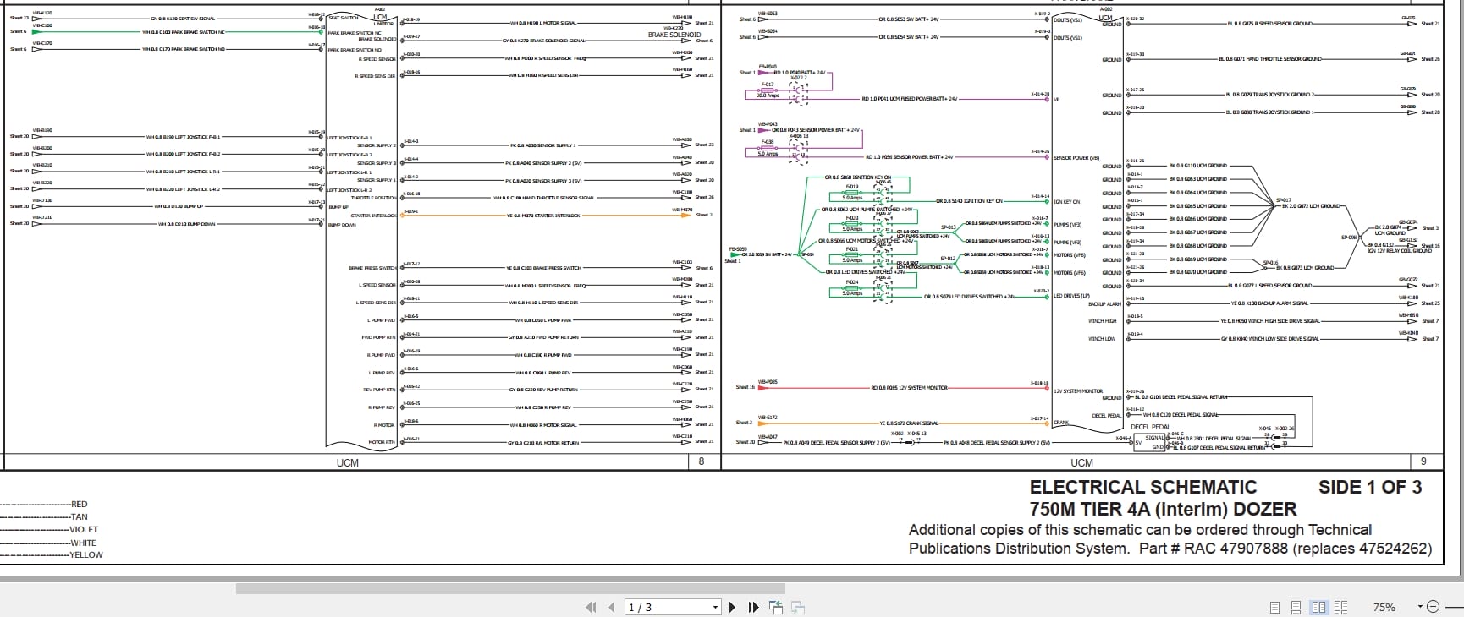The image size is (1464, 617).
Task: Advance to the next page
Action: 732,607
